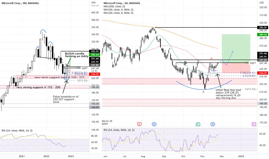Select the MA (200, close, 0) indicator legend

coord(114,6)
